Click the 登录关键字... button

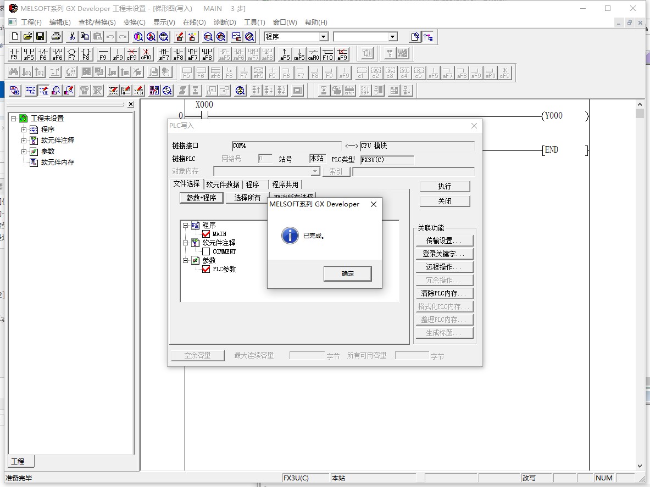pyautogui.click(x=445, y=254)
